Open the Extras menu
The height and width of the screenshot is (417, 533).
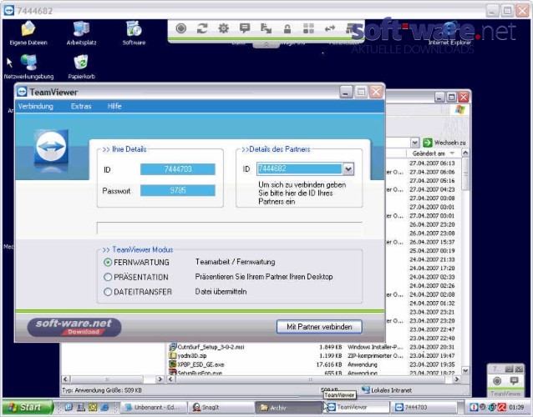(x=81, y=106)
